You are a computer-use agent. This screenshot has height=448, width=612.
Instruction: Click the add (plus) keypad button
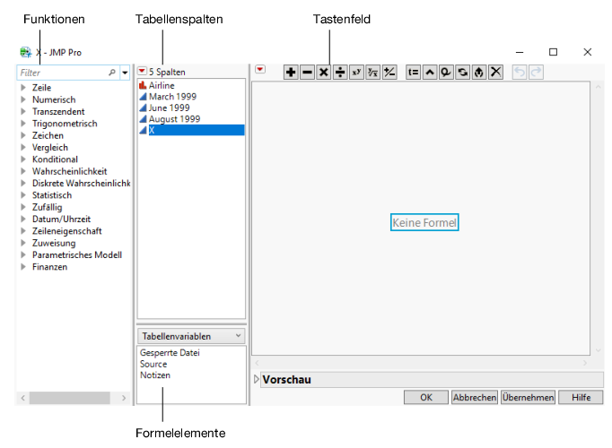point(291,73)
